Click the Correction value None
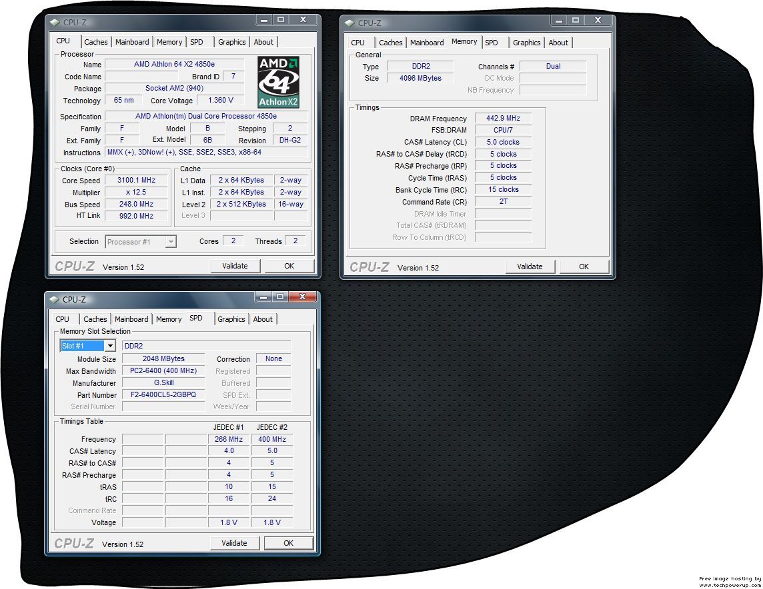Viewport: 763px width, 589px height. click(273, 358)
